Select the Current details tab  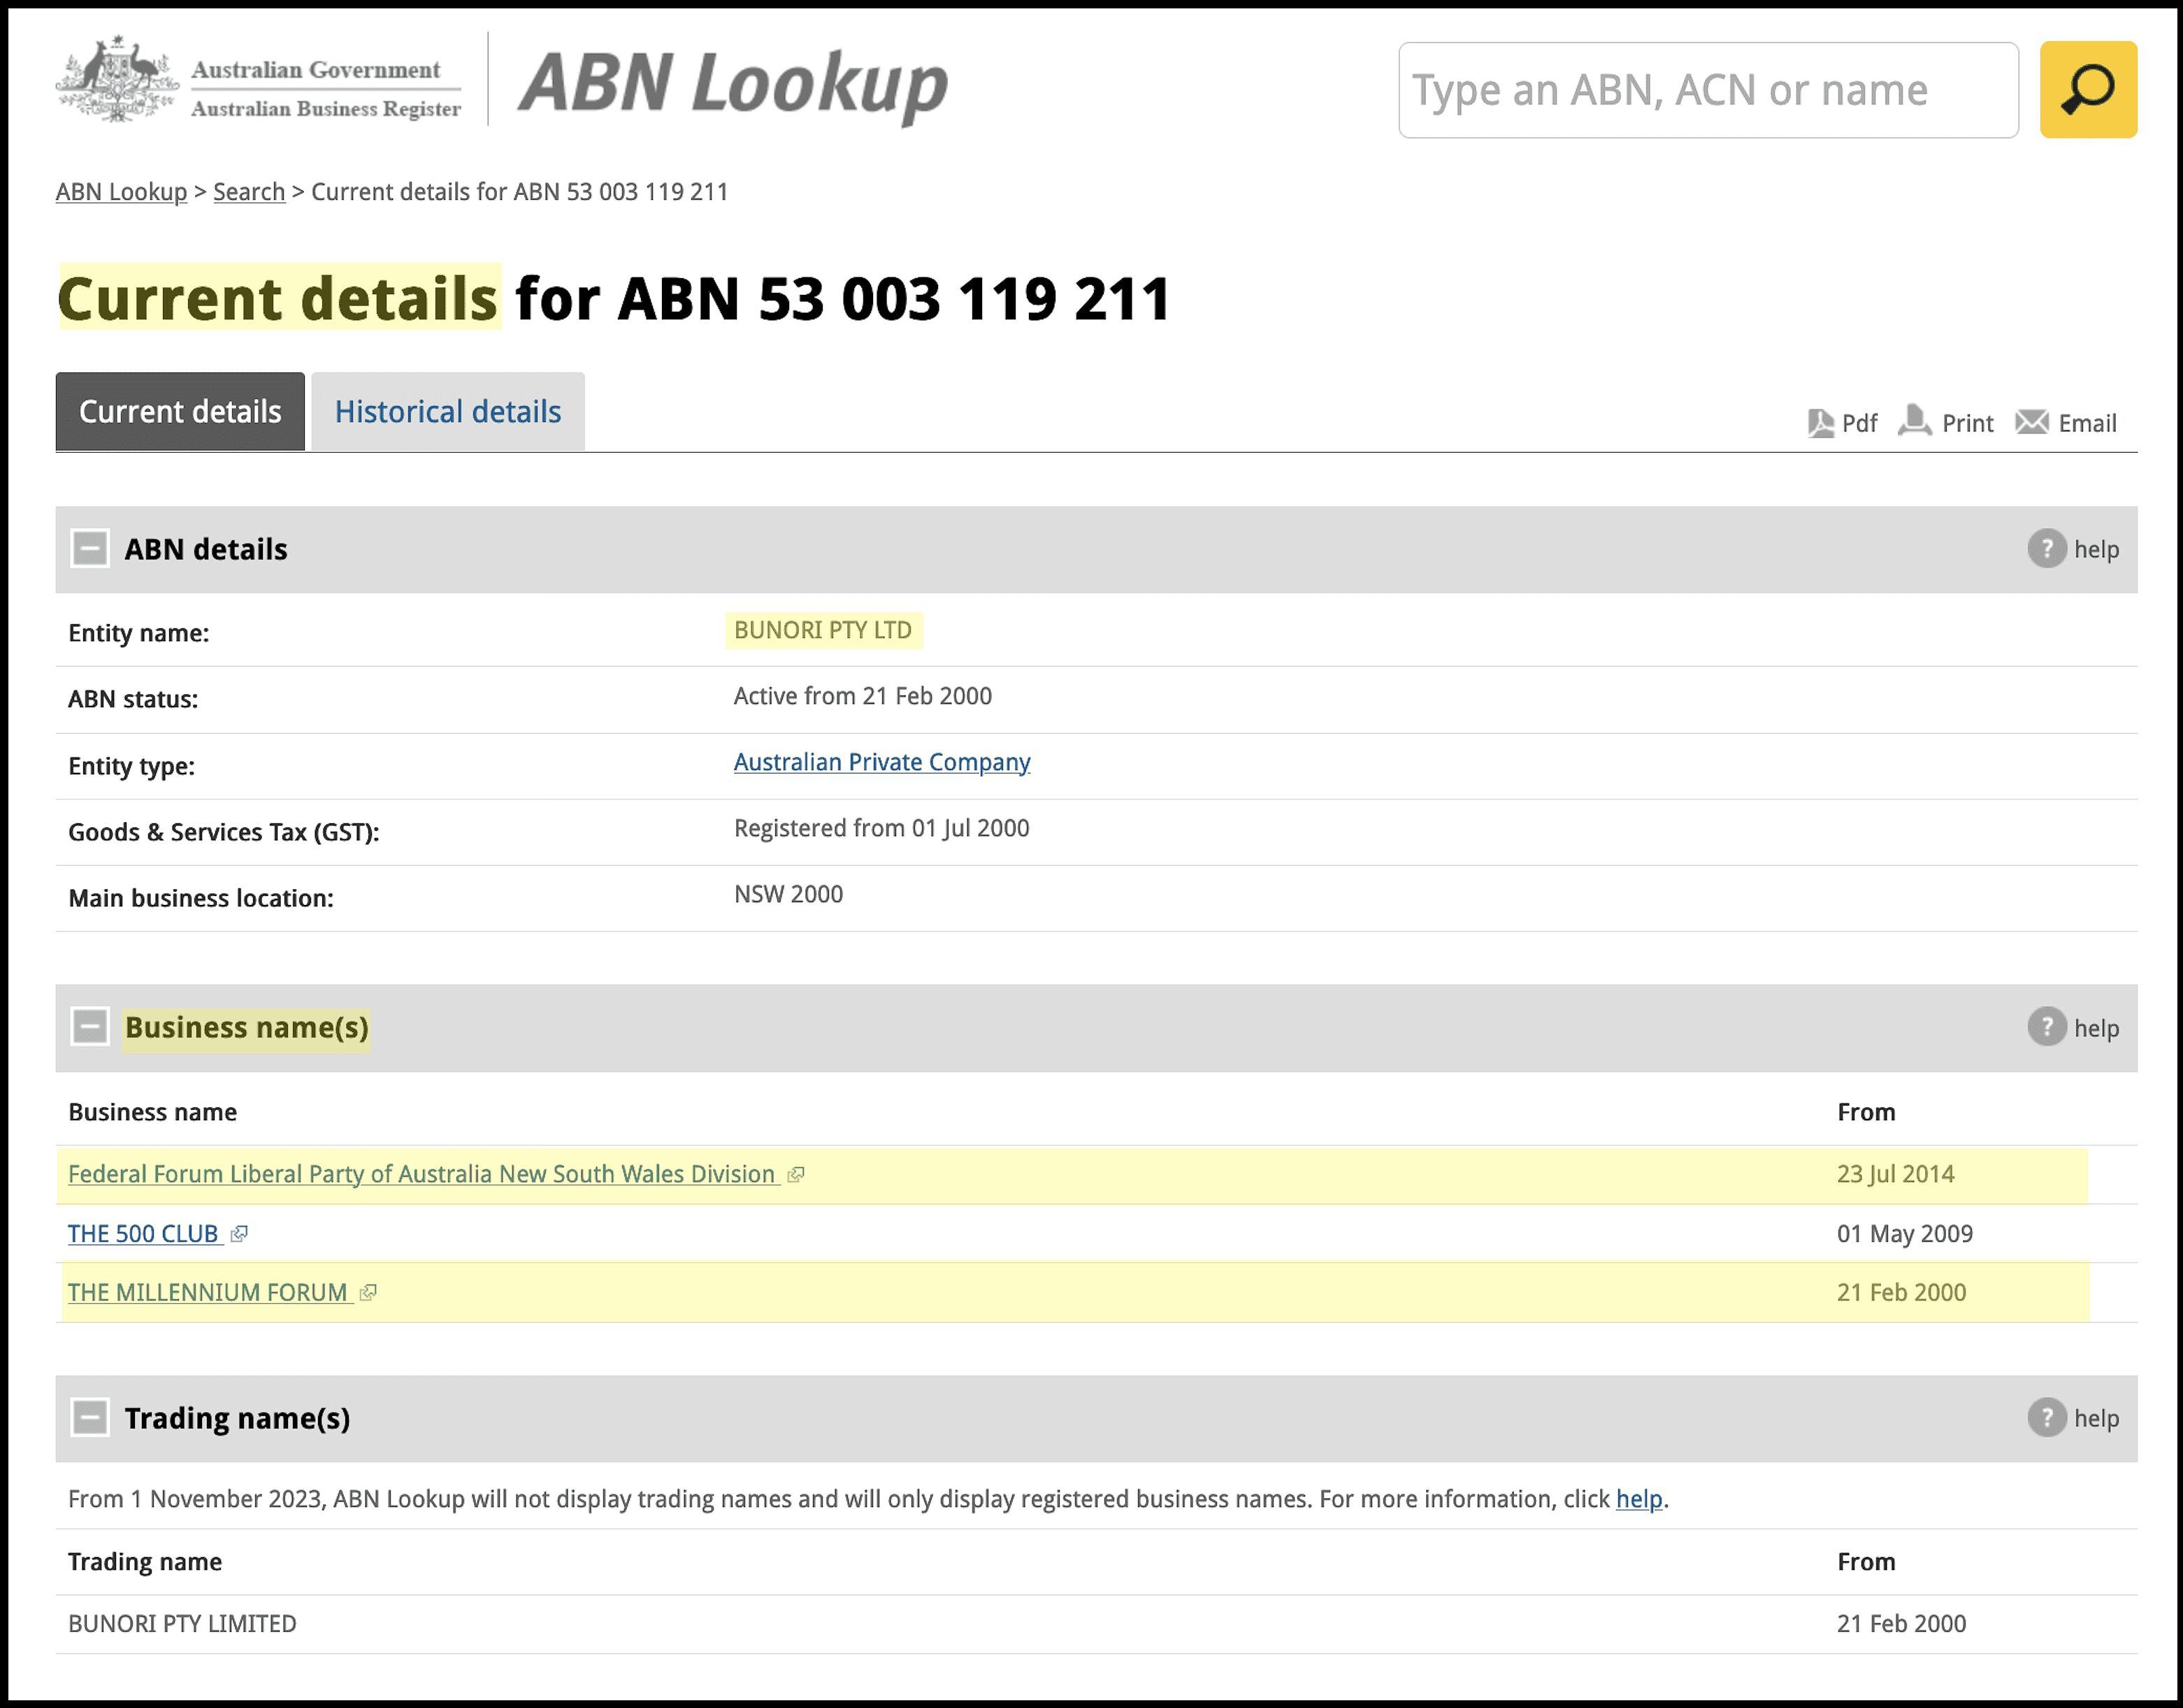(x=180, y=411)
